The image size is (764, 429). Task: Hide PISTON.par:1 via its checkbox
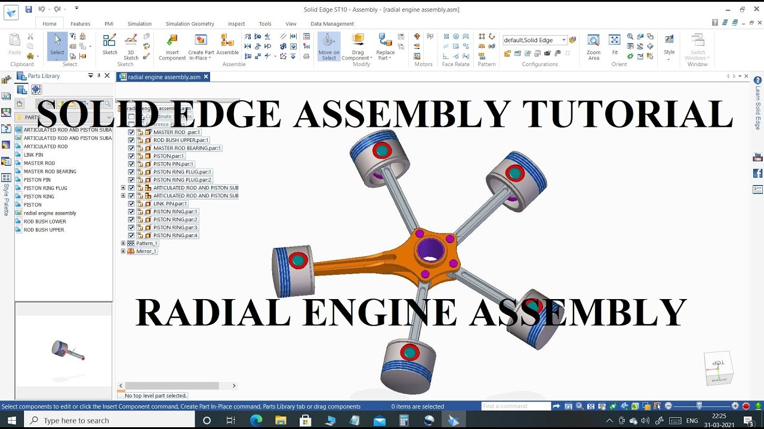click(x=131, y=156)
